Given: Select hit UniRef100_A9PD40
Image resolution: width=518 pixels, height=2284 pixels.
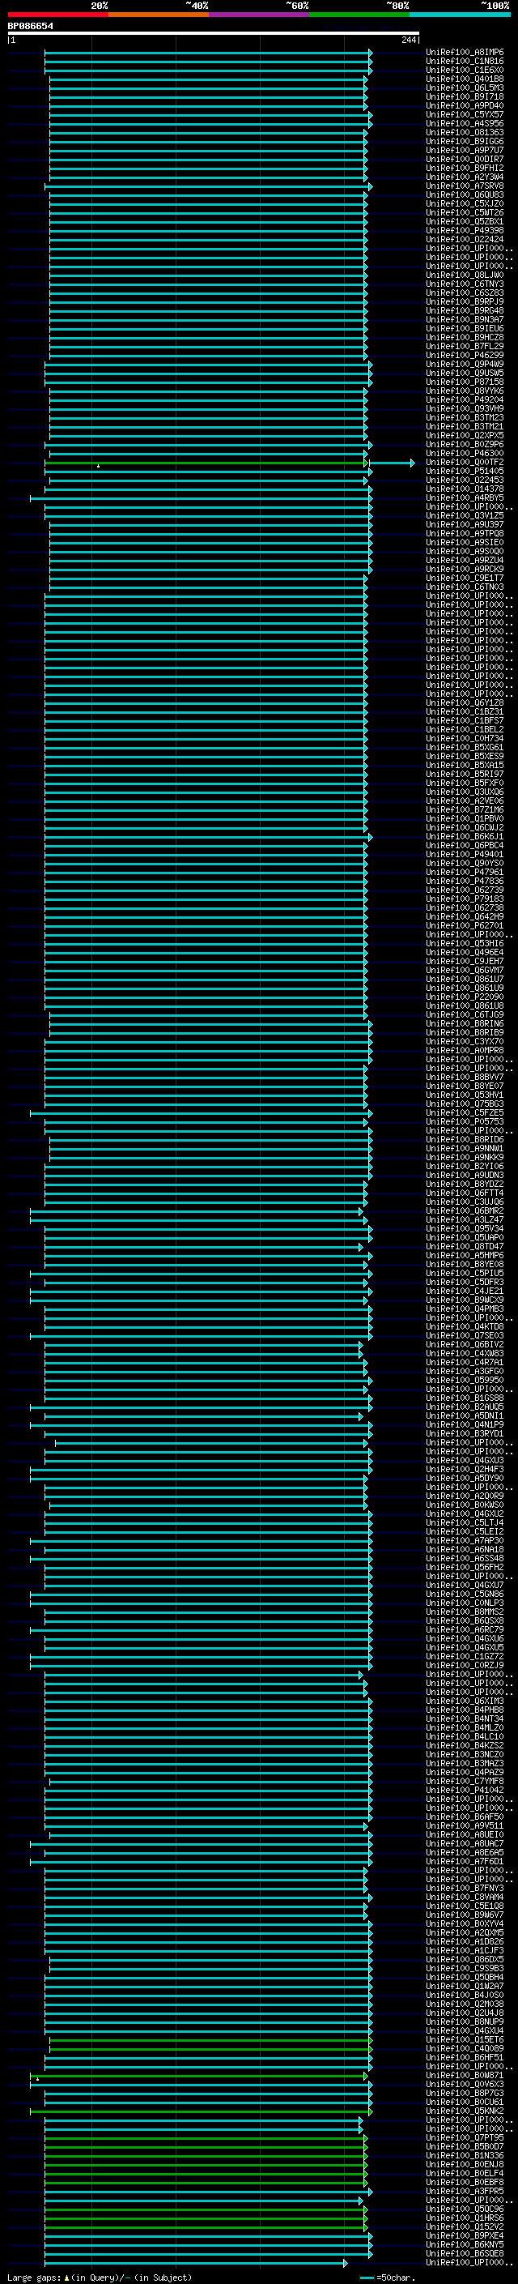Looking at the screenshot, I should [x=465, y=105].
